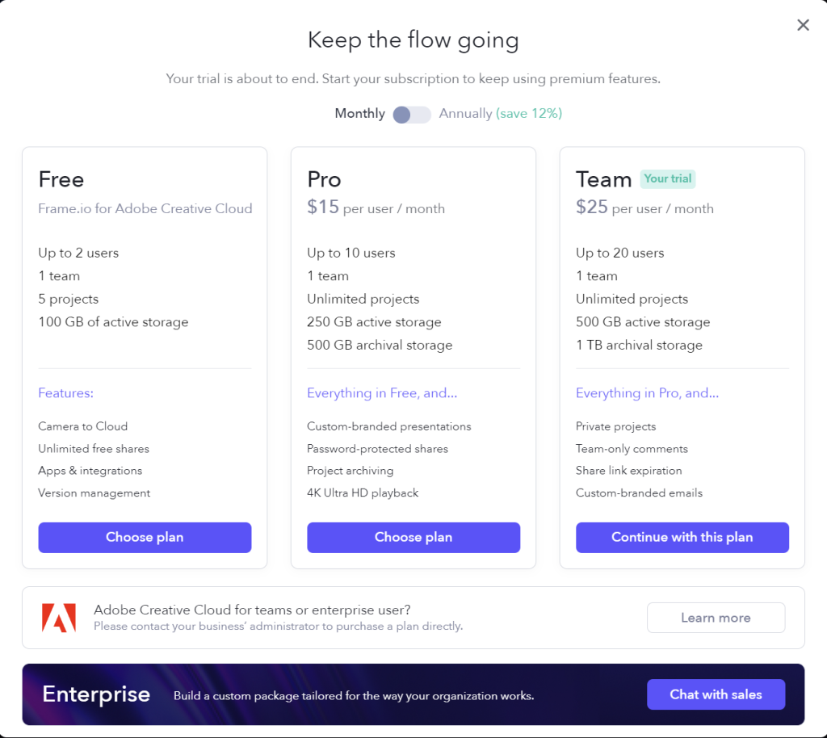The width and height of the screenshot is (827, 738).
Task: Open Learn more about Adobe teams
Action: [x=716, y=618]
